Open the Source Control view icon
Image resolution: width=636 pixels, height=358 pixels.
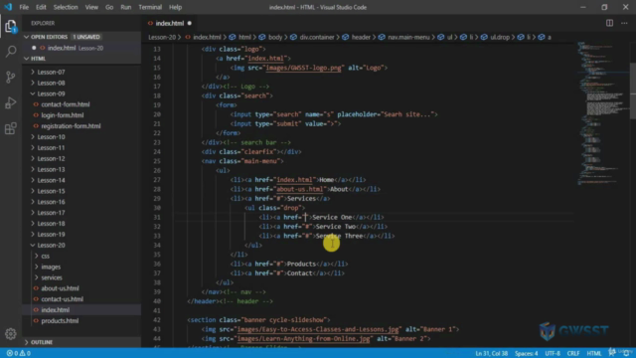click(x=11, y=77)
